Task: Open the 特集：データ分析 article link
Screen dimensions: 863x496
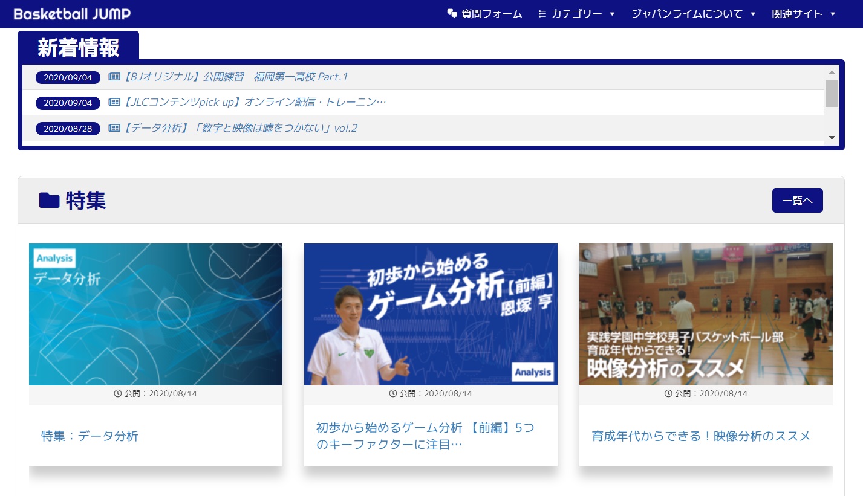Action: click(x=90, y=436)
